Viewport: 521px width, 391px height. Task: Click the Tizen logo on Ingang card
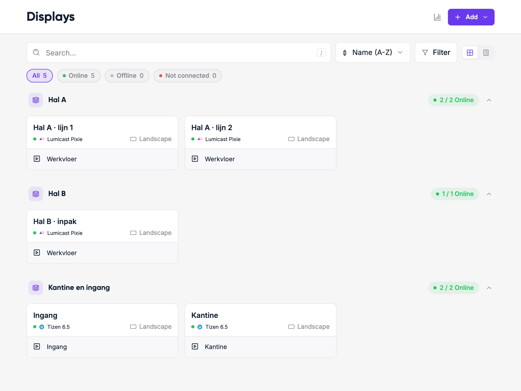tap(42, 327)
